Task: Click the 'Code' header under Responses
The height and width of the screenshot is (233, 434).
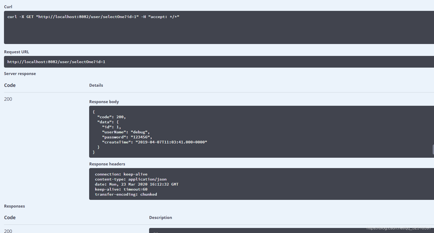Action: tap(10, 217)
